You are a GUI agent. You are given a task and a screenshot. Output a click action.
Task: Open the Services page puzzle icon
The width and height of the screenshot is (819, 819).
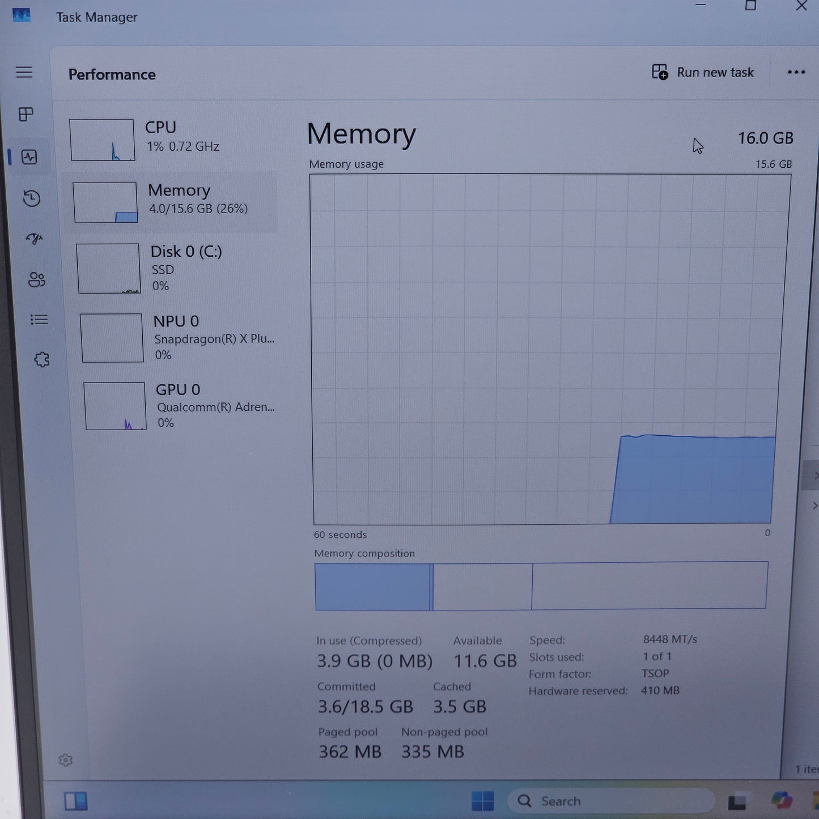click(41, 359)
